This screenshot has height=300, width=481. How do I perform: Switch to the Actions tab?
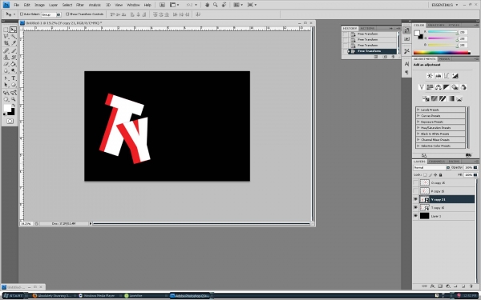[x=367, y=28]
